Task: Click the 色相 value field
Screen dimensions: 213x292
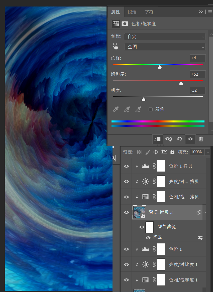Action: pyautogui.click(x=197, y=58)
